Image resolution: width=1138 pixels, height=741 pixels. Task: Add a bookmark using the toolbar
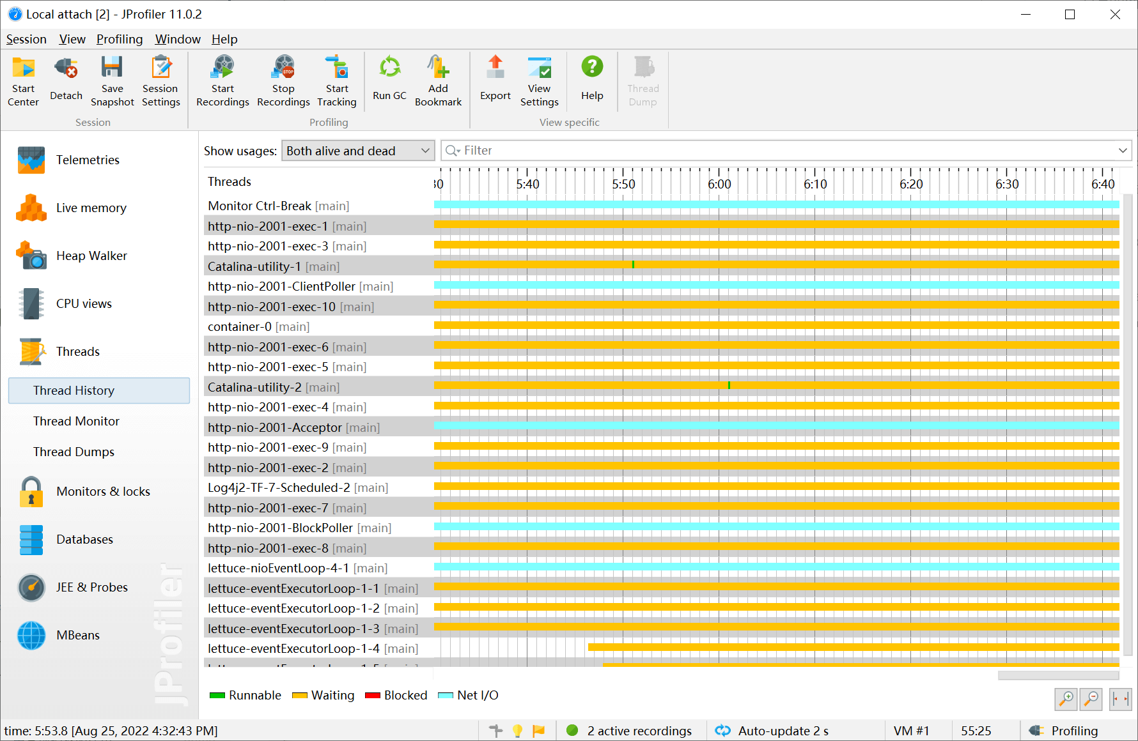tap(438, 81)
